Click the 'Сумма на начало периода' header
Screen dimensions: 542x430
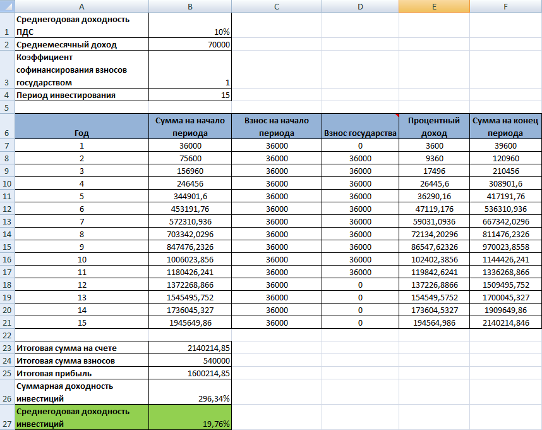click(190, 126)
